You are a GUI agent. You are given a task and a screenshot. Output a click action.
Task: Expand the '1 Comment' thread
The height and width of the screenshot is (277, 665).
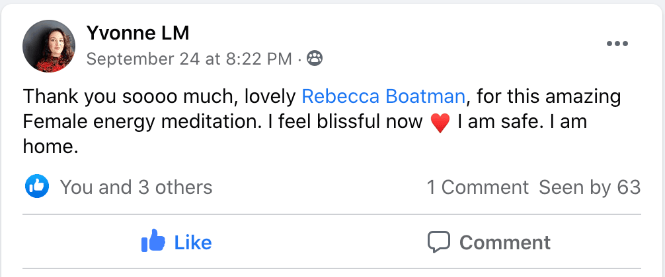click(x=477, y=187)
